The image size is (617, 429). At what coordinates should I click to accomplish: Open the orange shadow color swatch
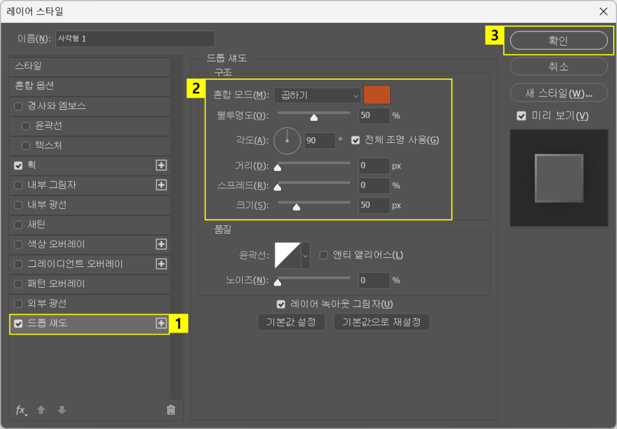coord(377,94)
